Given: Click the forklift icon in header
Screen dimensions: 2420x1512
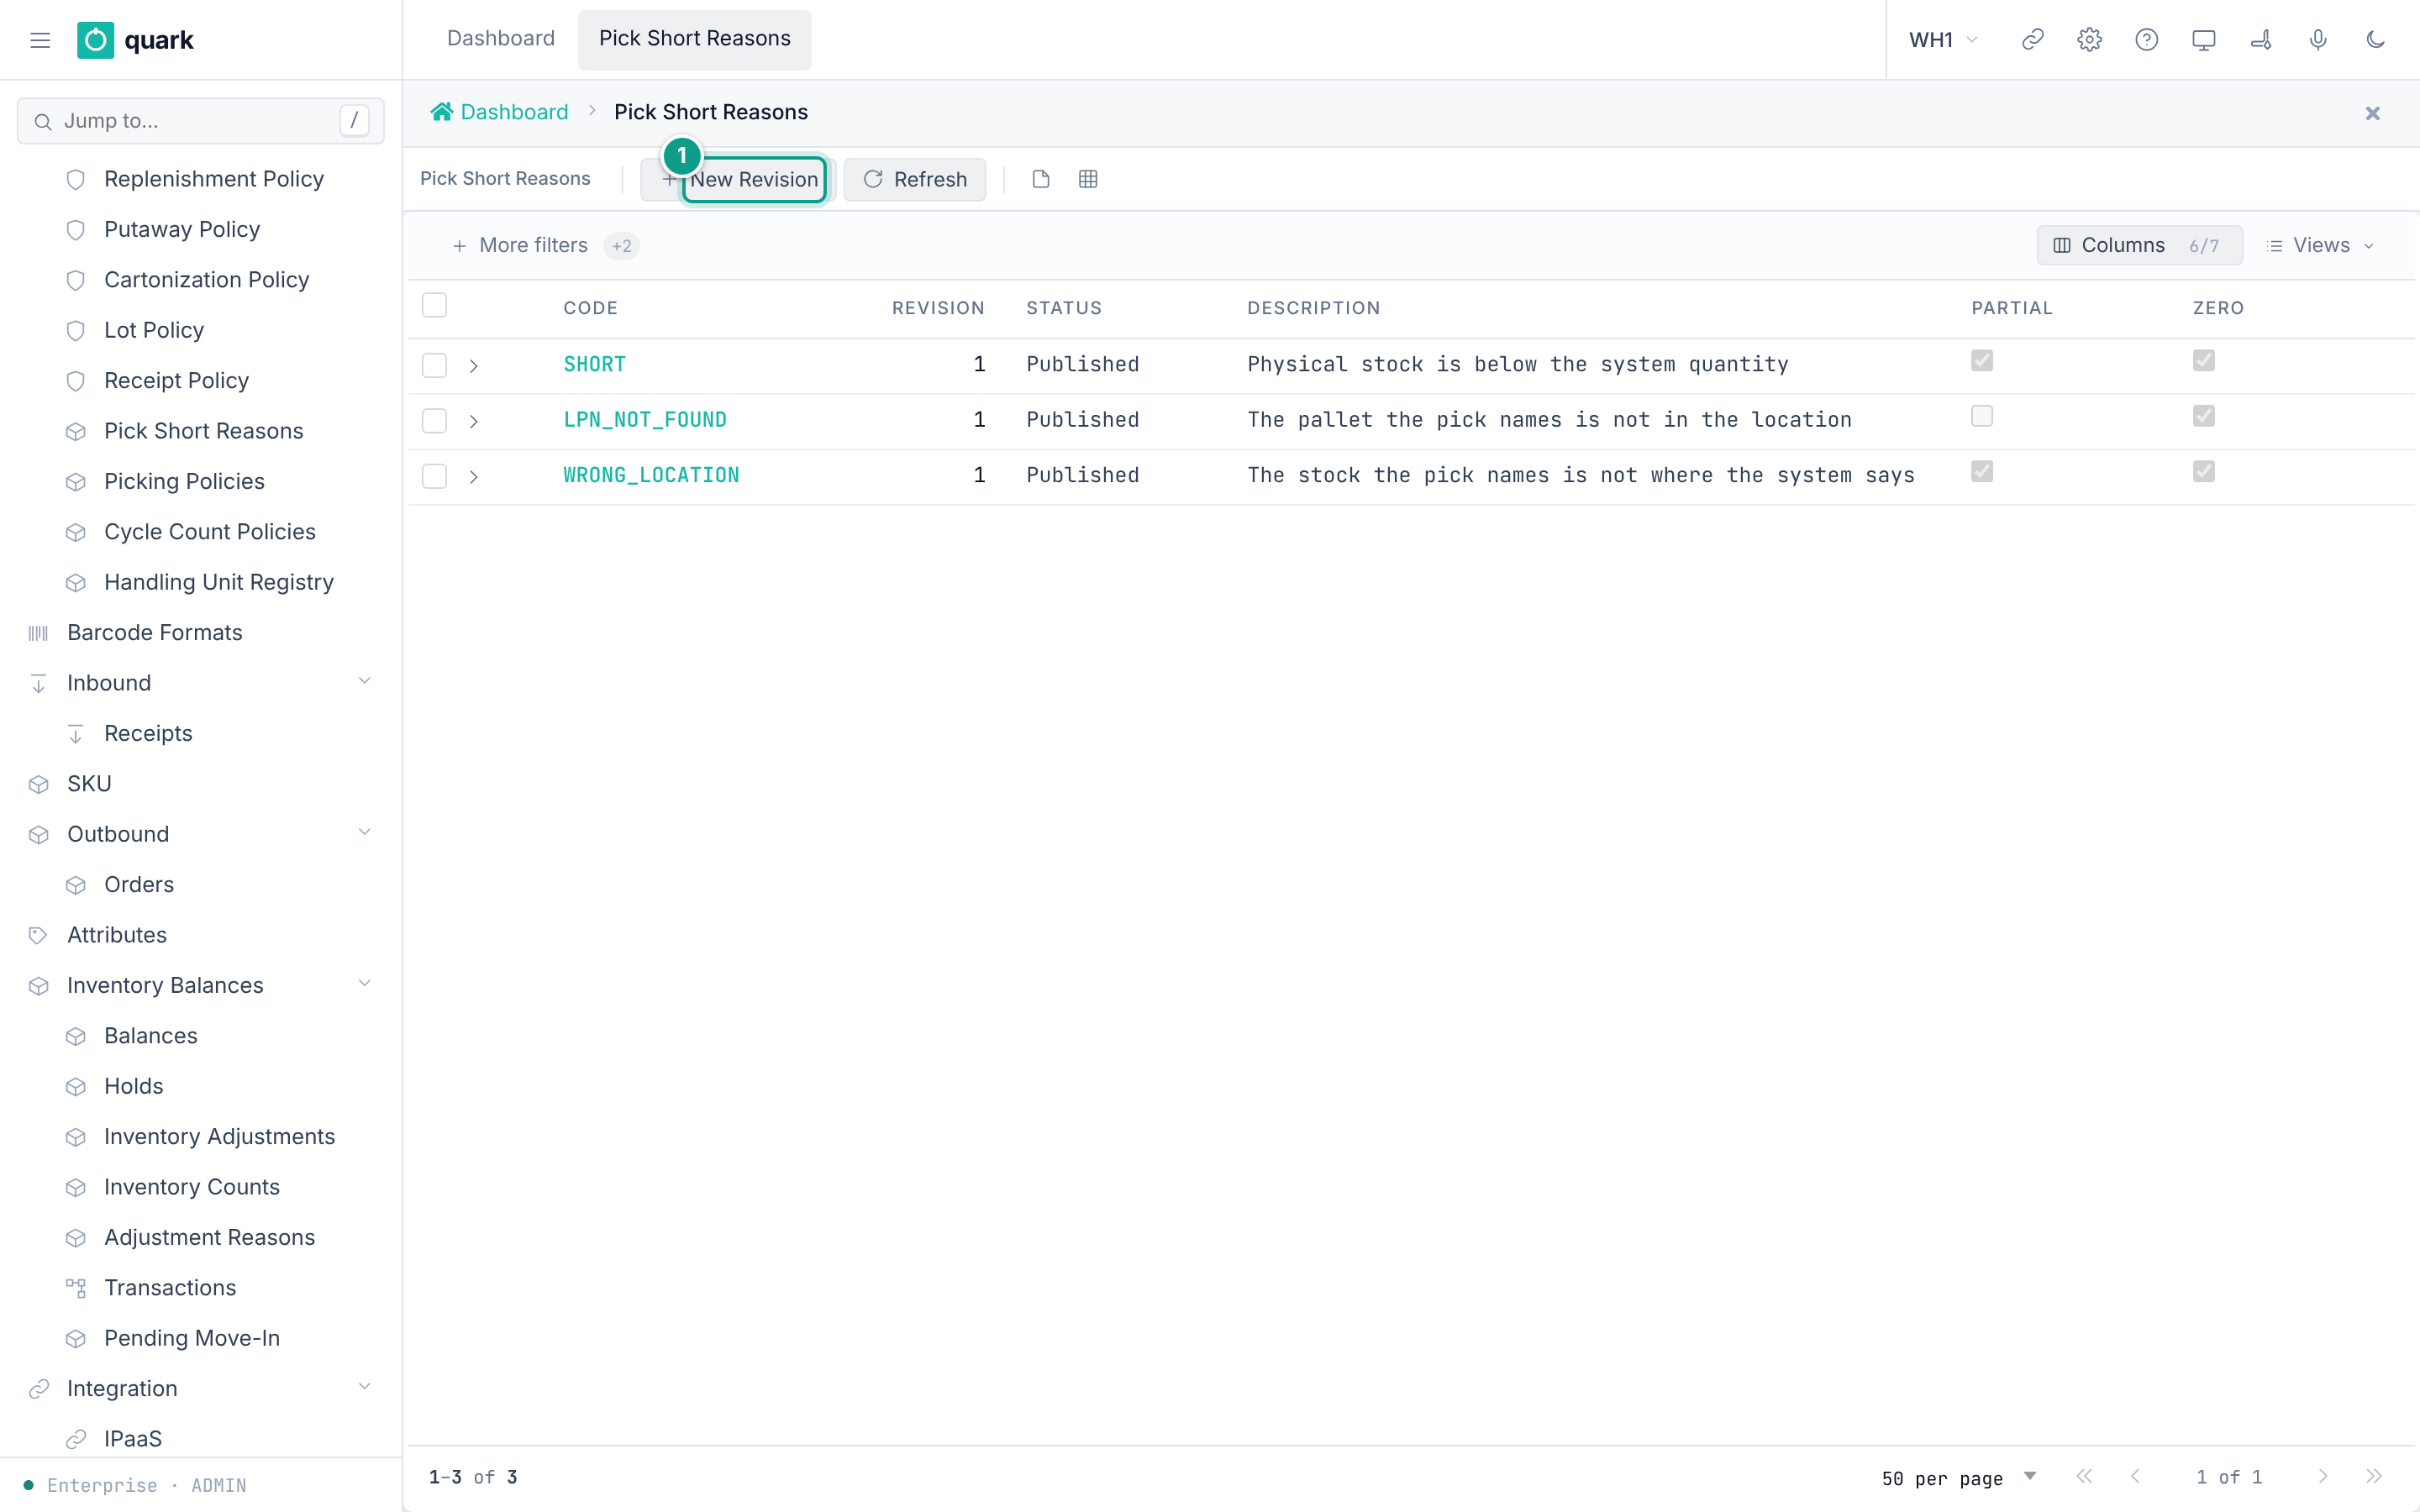Looking at the screenshot, I should pos(2261,40).
